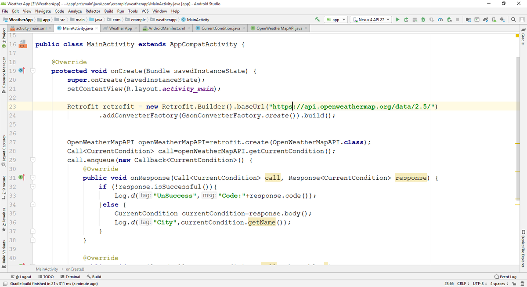Screen dimensions: 527x287
Task: Click the Stop square icon
Action: (x=457, y=20)
